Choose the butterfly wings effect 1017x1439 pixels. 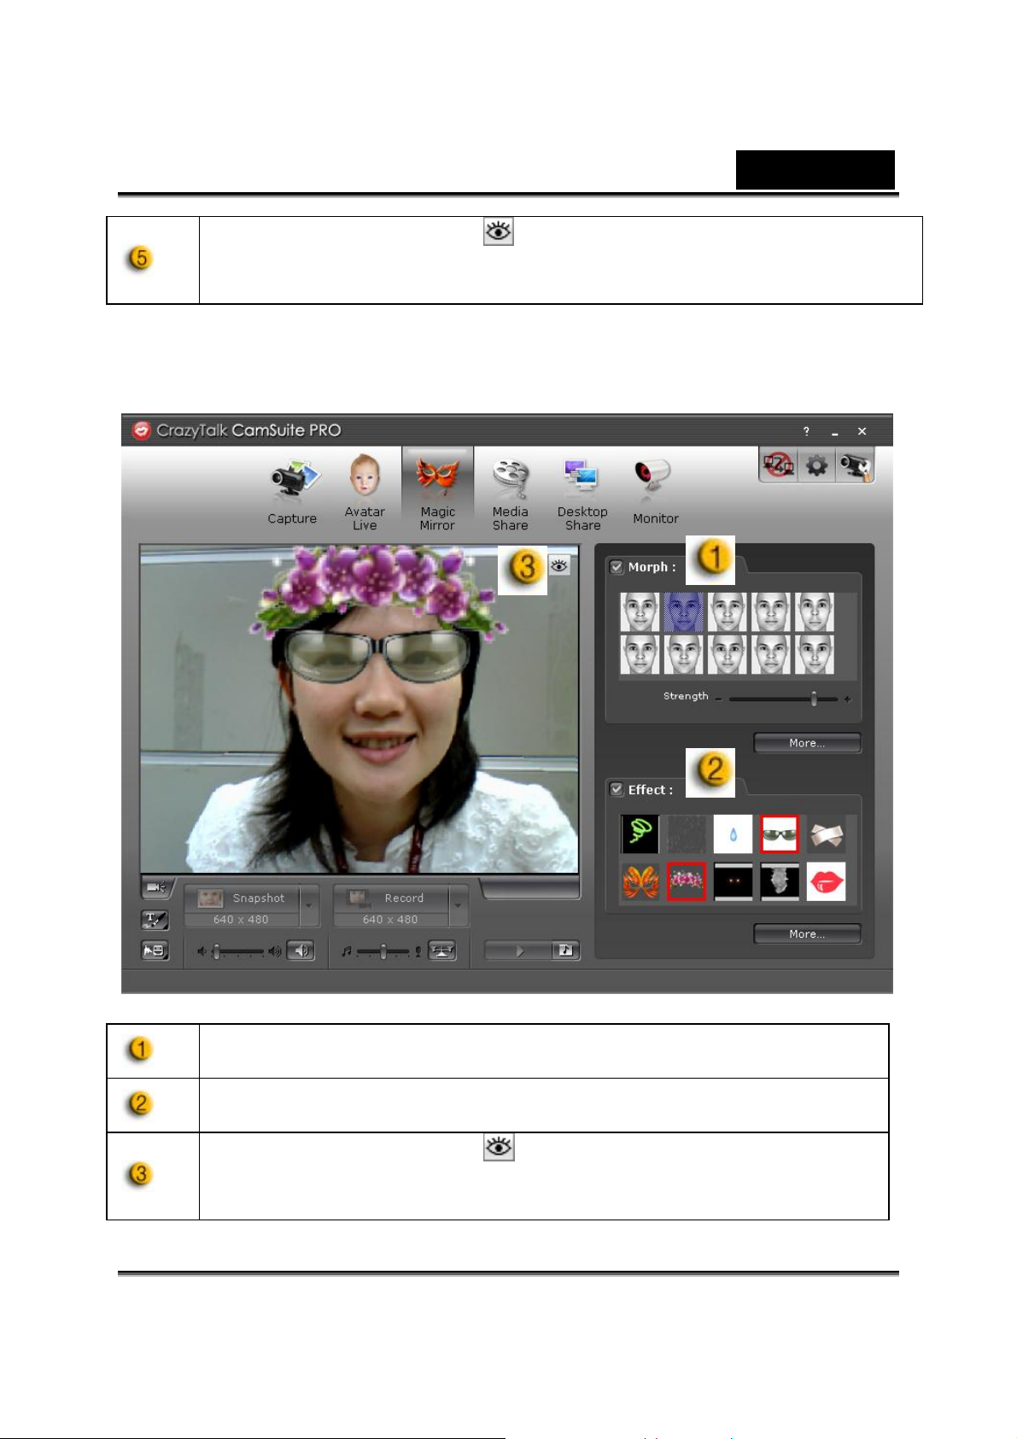coord(640,881)
